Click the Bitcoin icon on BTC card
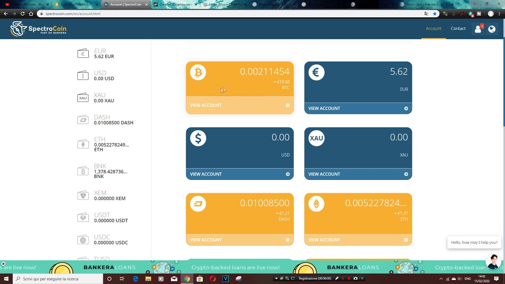Screen dimensions: 505x284 [198, 73]
